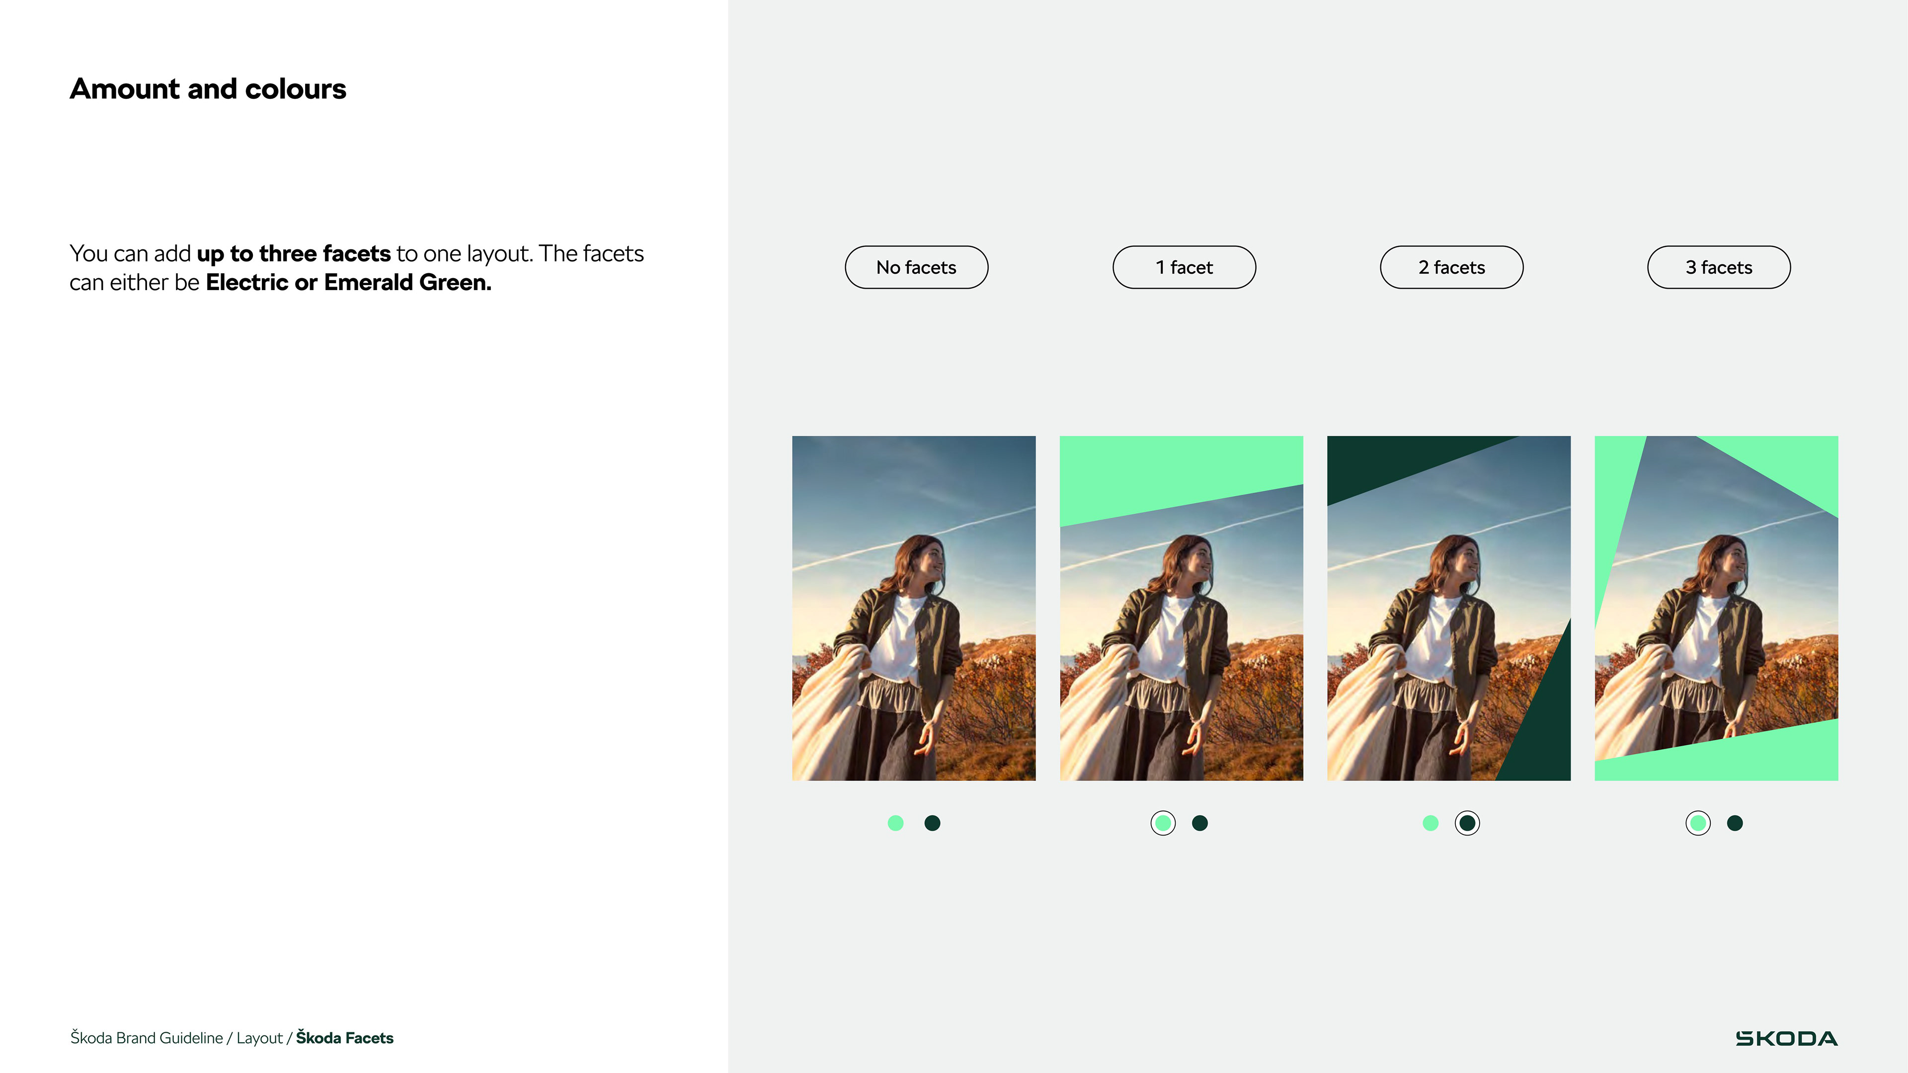1908x1073 pixels.
Task: Choose Emerald Green dot under 3 facets image
Action: [x=1735, y=823]
